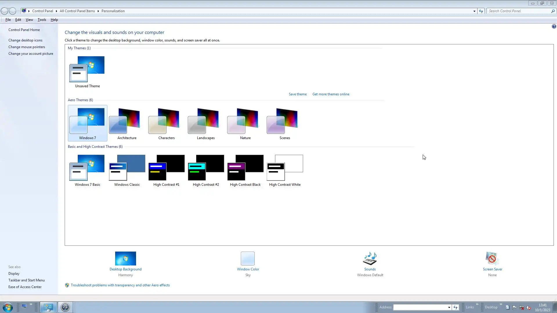The height and width of the screenshot is (313, 557).
Task: Open the View menu
Action: (29, 20)
